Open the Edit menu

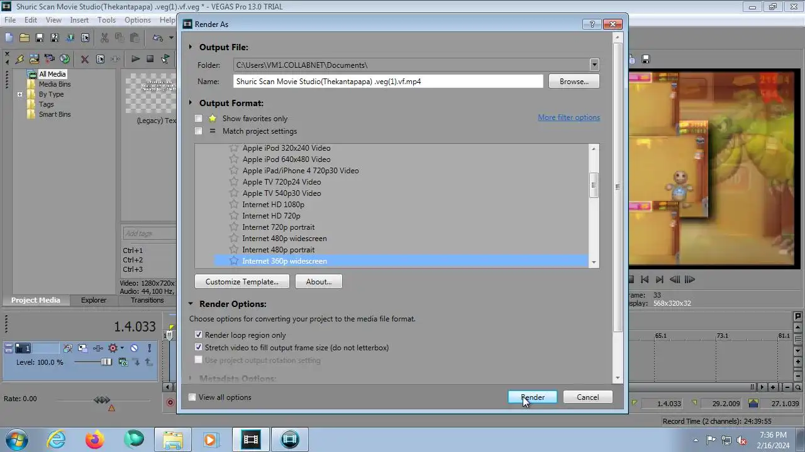tap(31, 20)
